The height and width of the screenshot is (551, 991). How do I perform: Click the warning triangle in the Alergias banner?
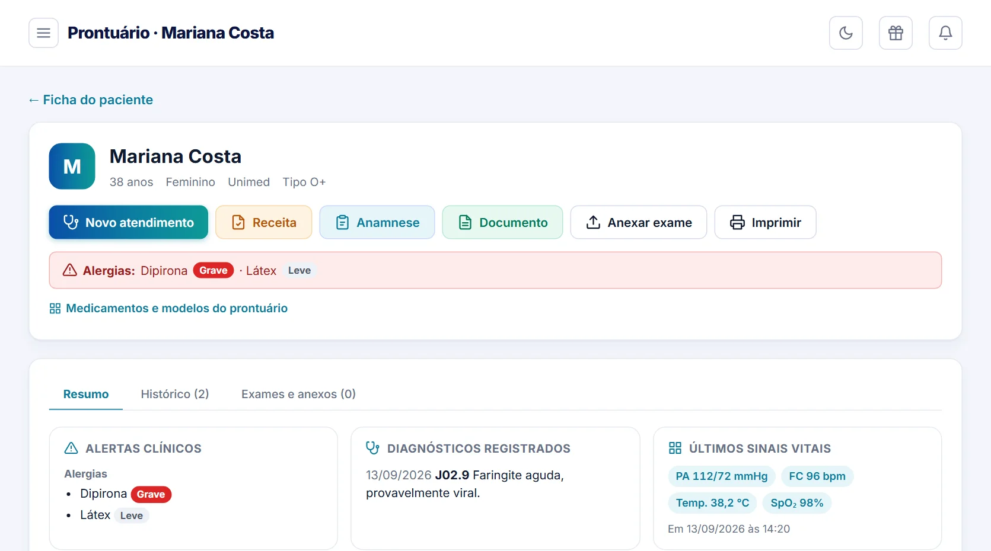(x=70, y=270)
